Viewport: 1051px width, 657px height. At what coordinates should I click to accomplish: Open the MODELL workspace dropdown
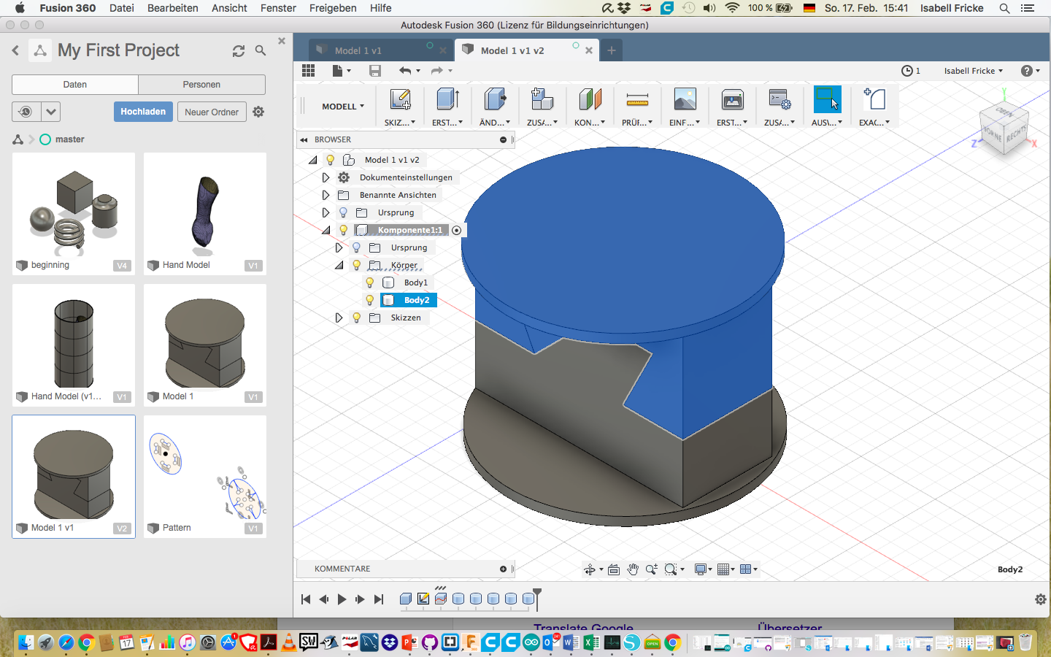point(343,107)
